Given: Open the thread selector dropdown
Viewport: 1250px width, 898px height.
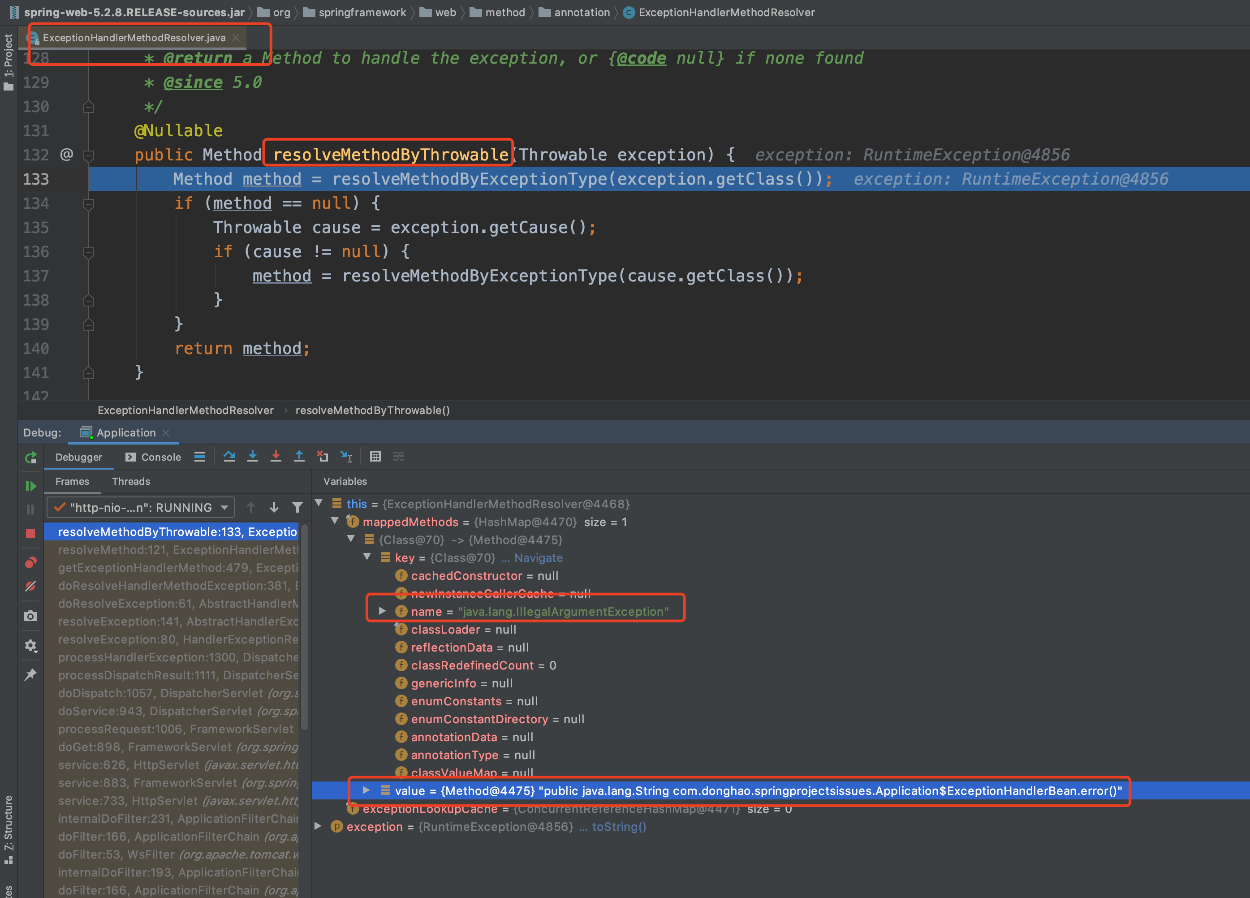Looking at the screenshot, I should point(141,508).
